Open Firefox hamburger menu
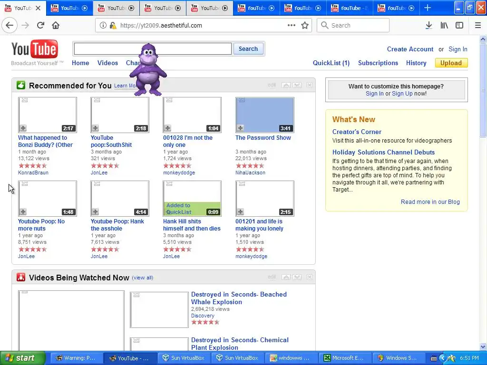 pos(477,26)
